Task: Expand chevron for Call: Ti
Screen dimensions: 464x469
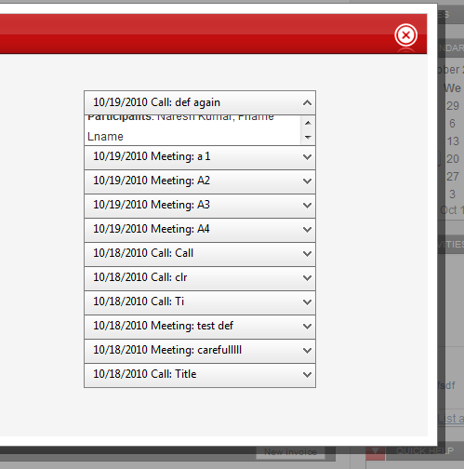Action: pos(307,302)
